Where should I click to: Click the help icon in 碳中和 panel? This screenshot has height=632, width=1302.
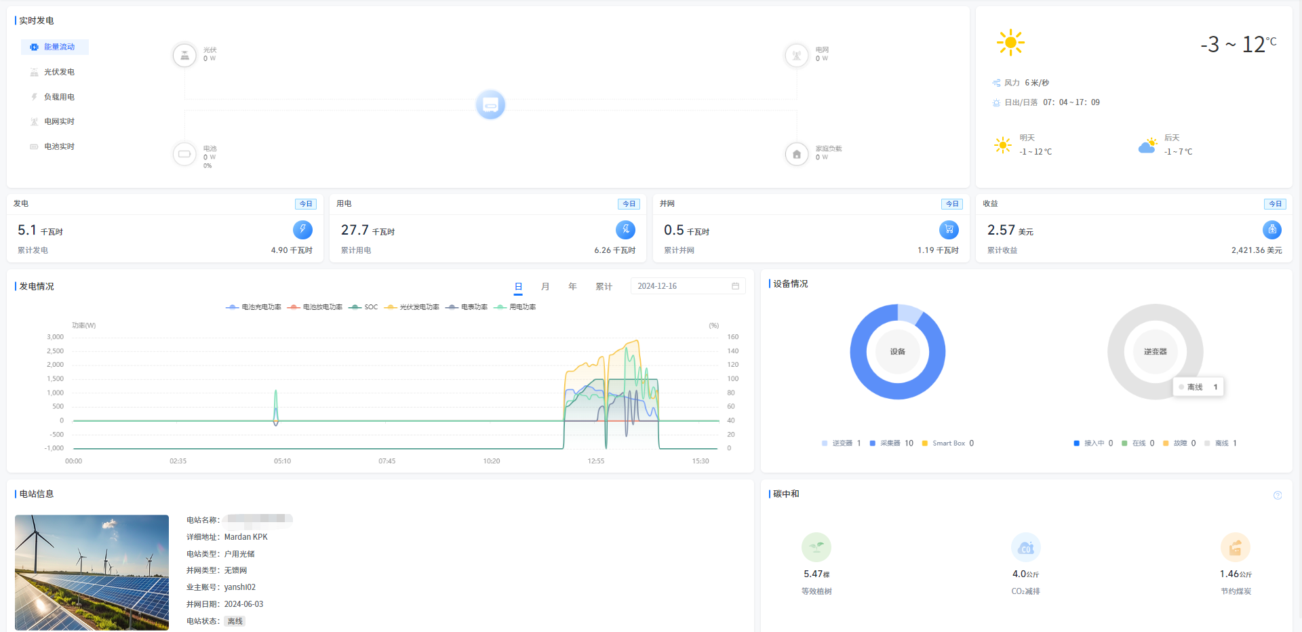click(x=1278, y=495)
